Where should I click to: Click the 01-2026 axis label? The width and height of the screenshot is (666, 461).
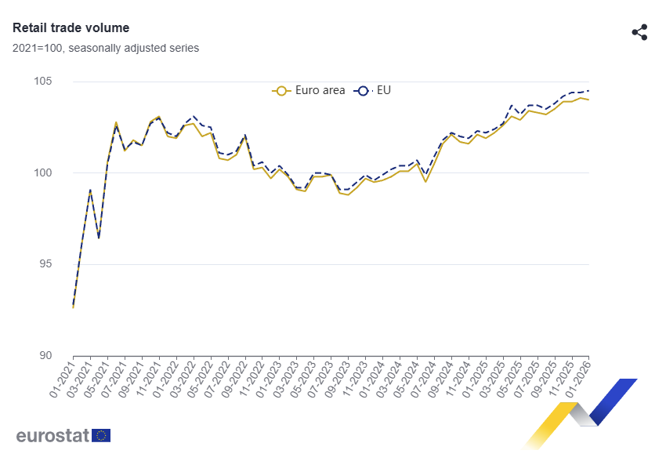coord(577,379)
